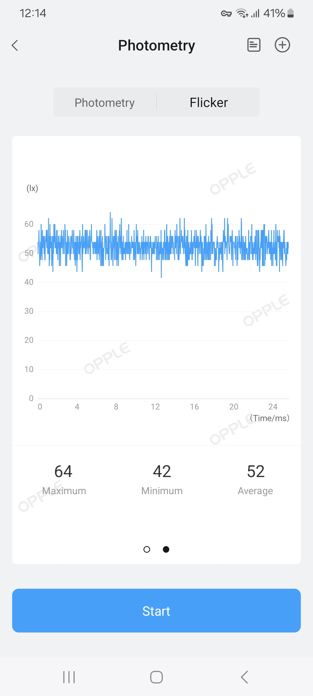This screenshot has width=313, height=696.
Task: Tap the Maximum value 64
Action: tap(63, 472)
